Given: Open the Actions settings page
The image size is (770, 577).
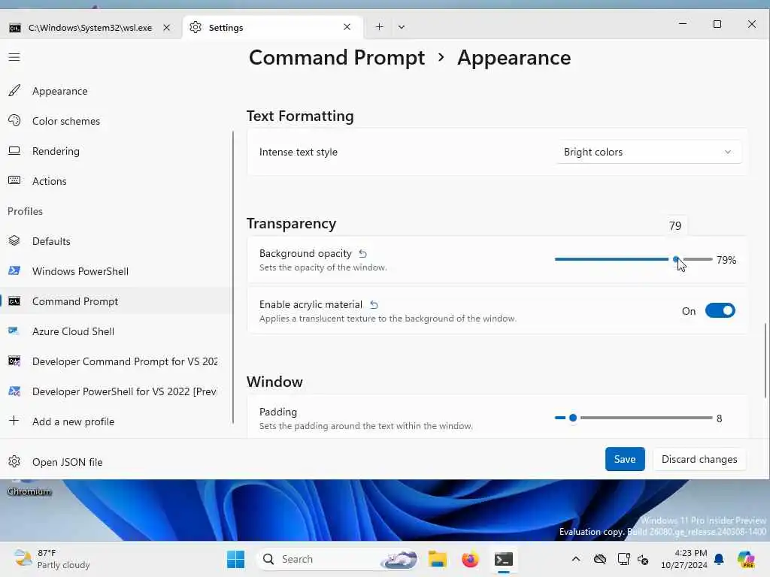Looking at the screenshot, I should (116, 180).
